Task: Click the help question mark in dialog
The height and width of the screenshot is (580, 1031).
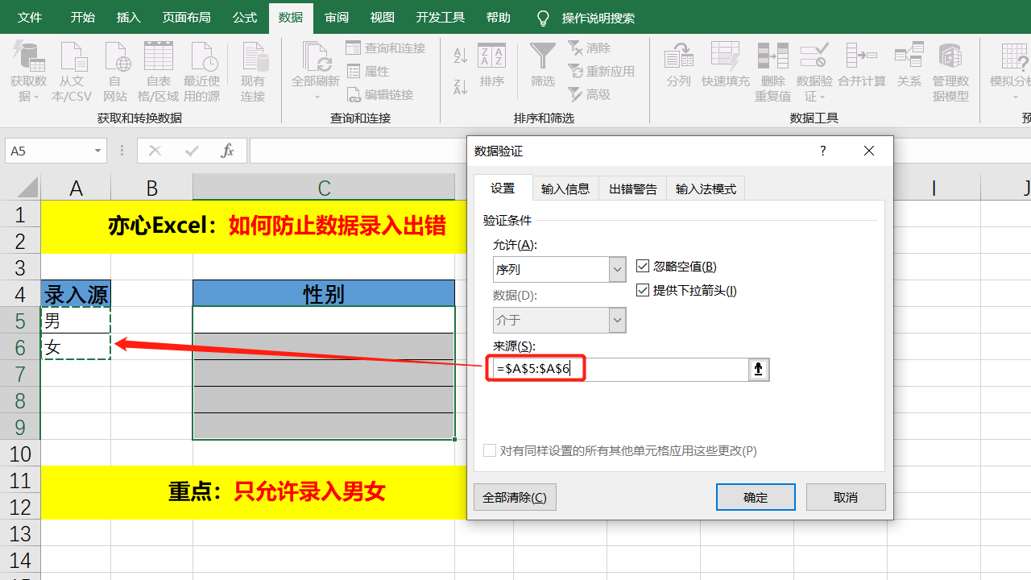Action: pyautogui.click(x=822, y=151)
